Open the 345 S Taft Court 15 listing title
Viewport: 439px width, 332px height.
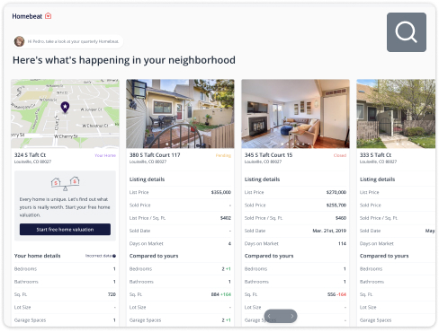[x=268, y=155]
